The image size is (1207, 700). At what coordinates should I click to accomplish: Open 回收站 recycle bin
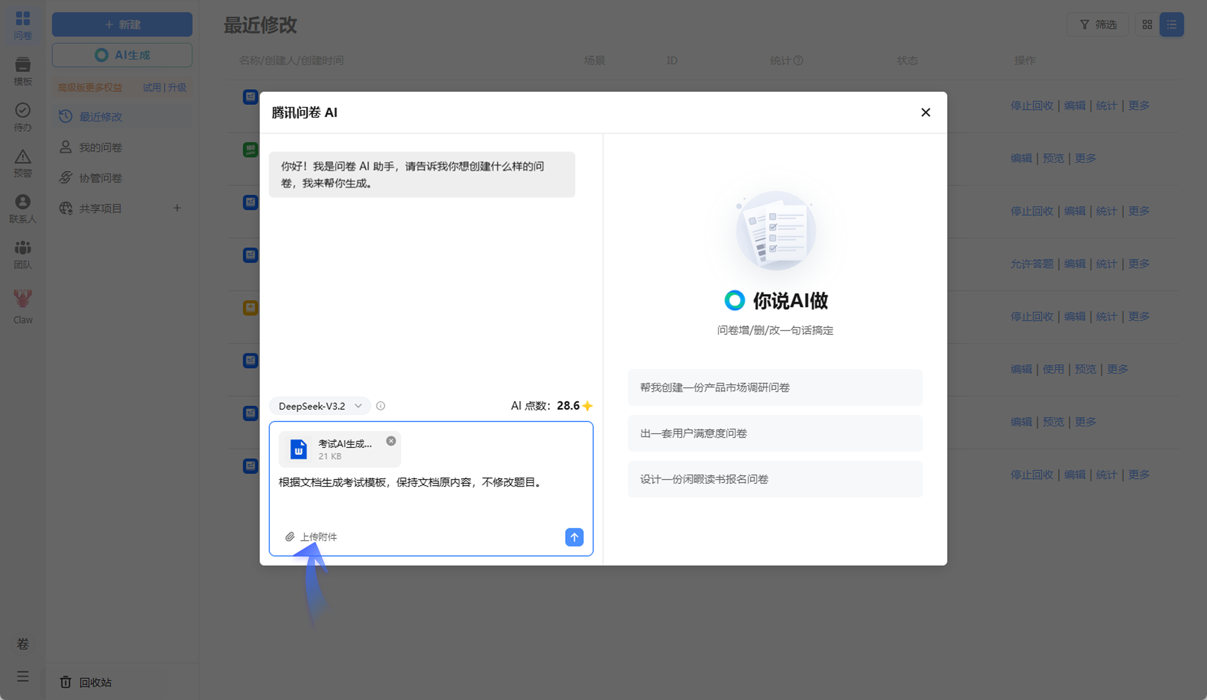click(x=86, y=682)
